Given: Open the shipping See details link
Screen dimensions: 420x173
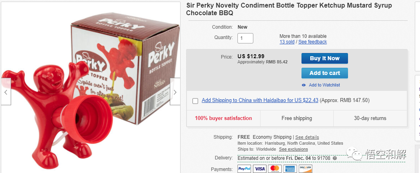Looking at the screenshot, I should [307, 137].
